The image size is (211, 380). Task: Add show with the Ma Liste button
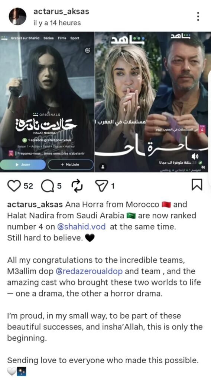click(71, 164)
